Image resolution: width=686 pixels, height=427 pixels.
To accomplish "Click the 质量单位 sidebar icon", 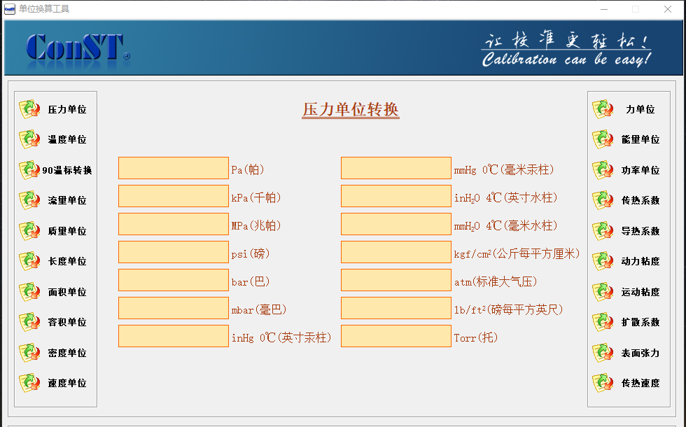I will pos(29,231).
